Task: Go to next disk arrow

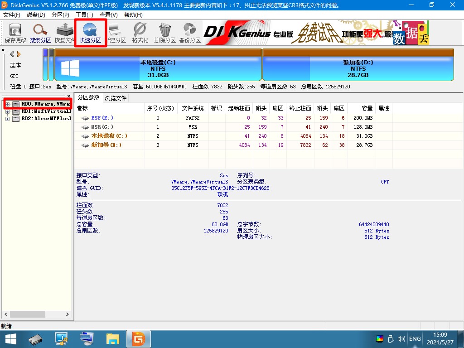Action: click(x=19, y=54)
